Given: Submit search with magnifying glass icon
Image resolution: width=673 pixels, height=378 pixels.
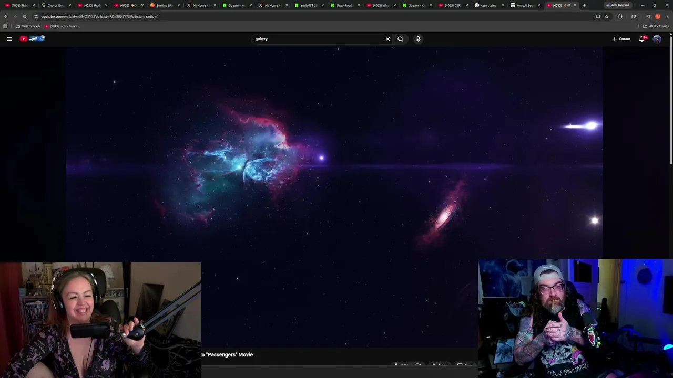Looking at the screenshot, I should [x=401, y=39].
